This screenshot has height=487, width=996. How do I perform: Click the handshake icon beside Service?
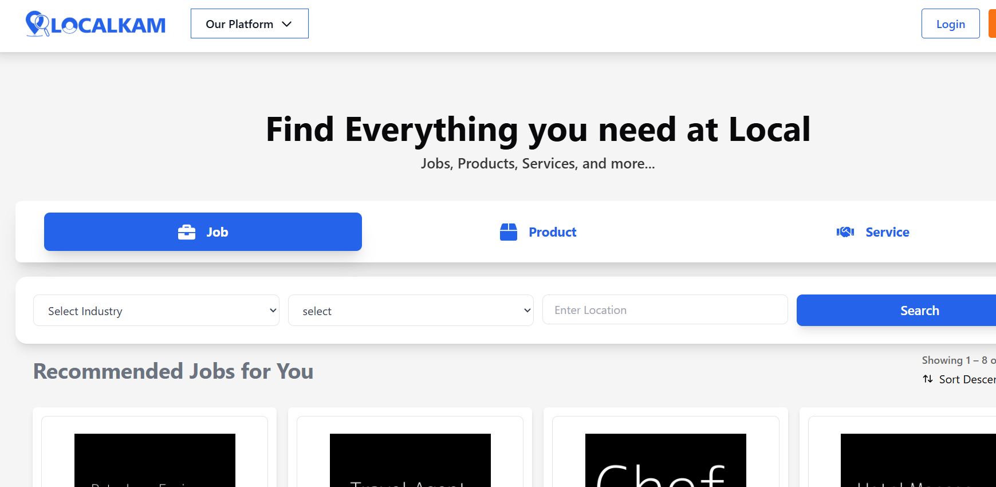click(x=845, y=232)
